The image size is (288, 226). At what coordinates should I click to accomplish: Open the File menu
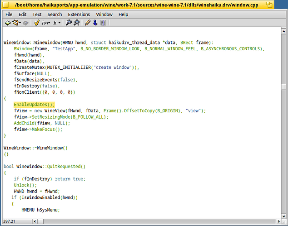click(9, 14)
